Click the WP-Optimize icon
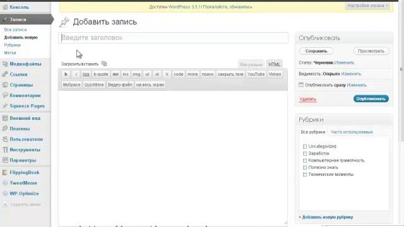 [5, 194]
